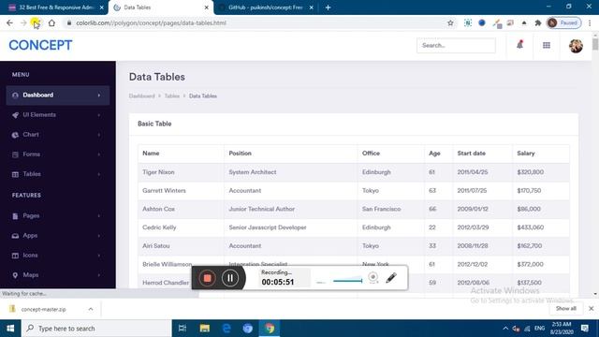Switch to the 32 Best Free & Responsive tab

coord(56,7)
